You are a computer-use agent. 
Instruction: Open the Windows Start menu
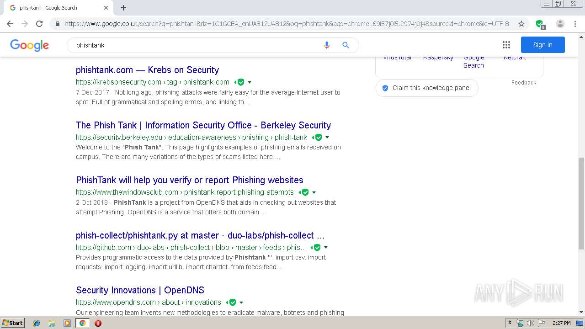pyautogui.click(x=12, y=323)
